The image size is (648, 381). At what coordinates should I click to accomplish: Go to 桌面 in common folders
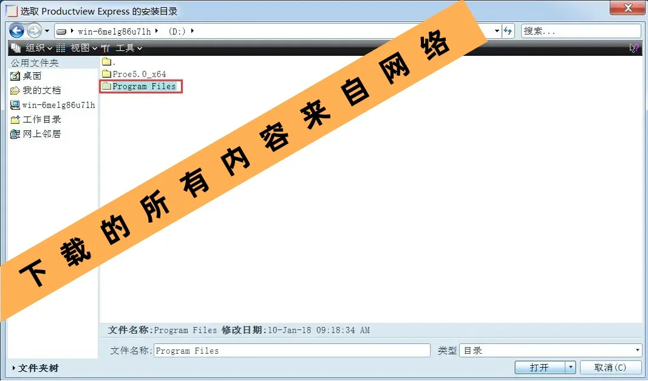32,76
